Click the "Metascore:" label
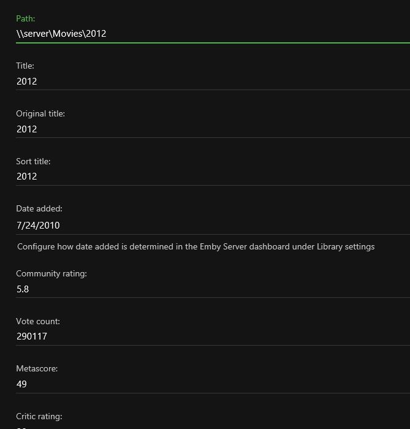This screenshot has width=410, height=429. pyautogui.click(x=37, y=369)
